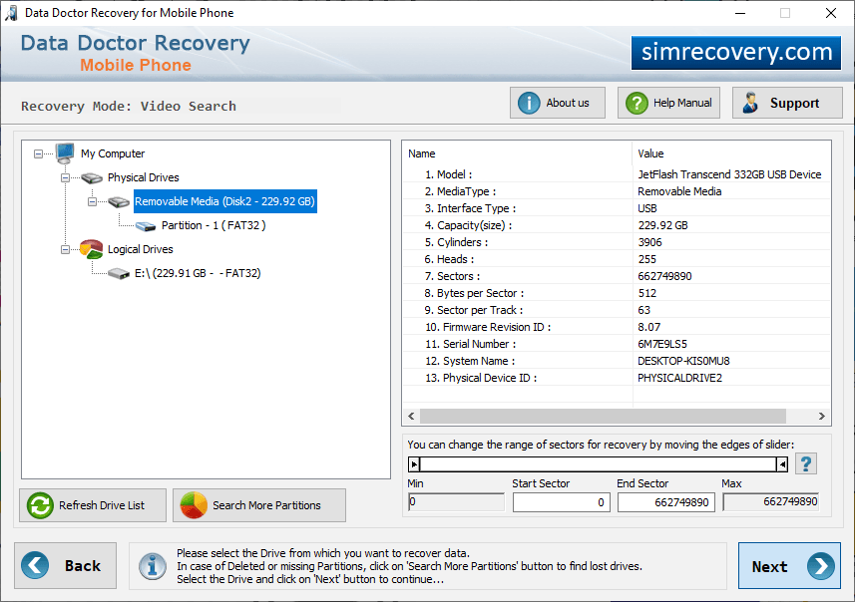
Task: Collapse the Physical Drives node
Action: click(x=65, y=178)
